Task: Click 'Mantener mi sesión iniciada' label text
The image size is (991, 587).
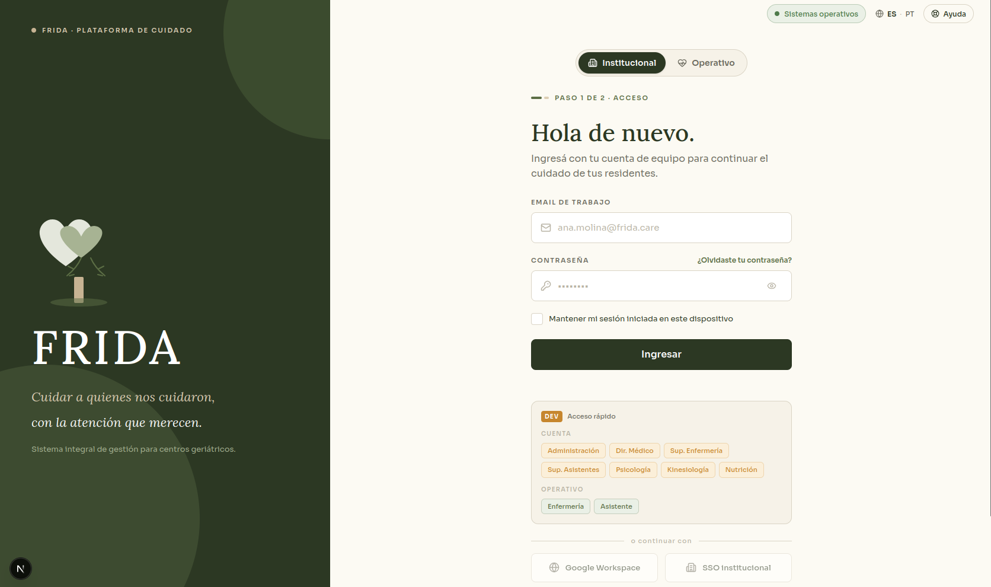Action: [641, 319]
